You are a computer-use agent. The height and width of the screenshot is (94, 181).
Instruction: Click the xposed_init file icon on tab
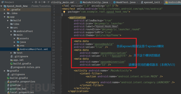pos(142,2)
